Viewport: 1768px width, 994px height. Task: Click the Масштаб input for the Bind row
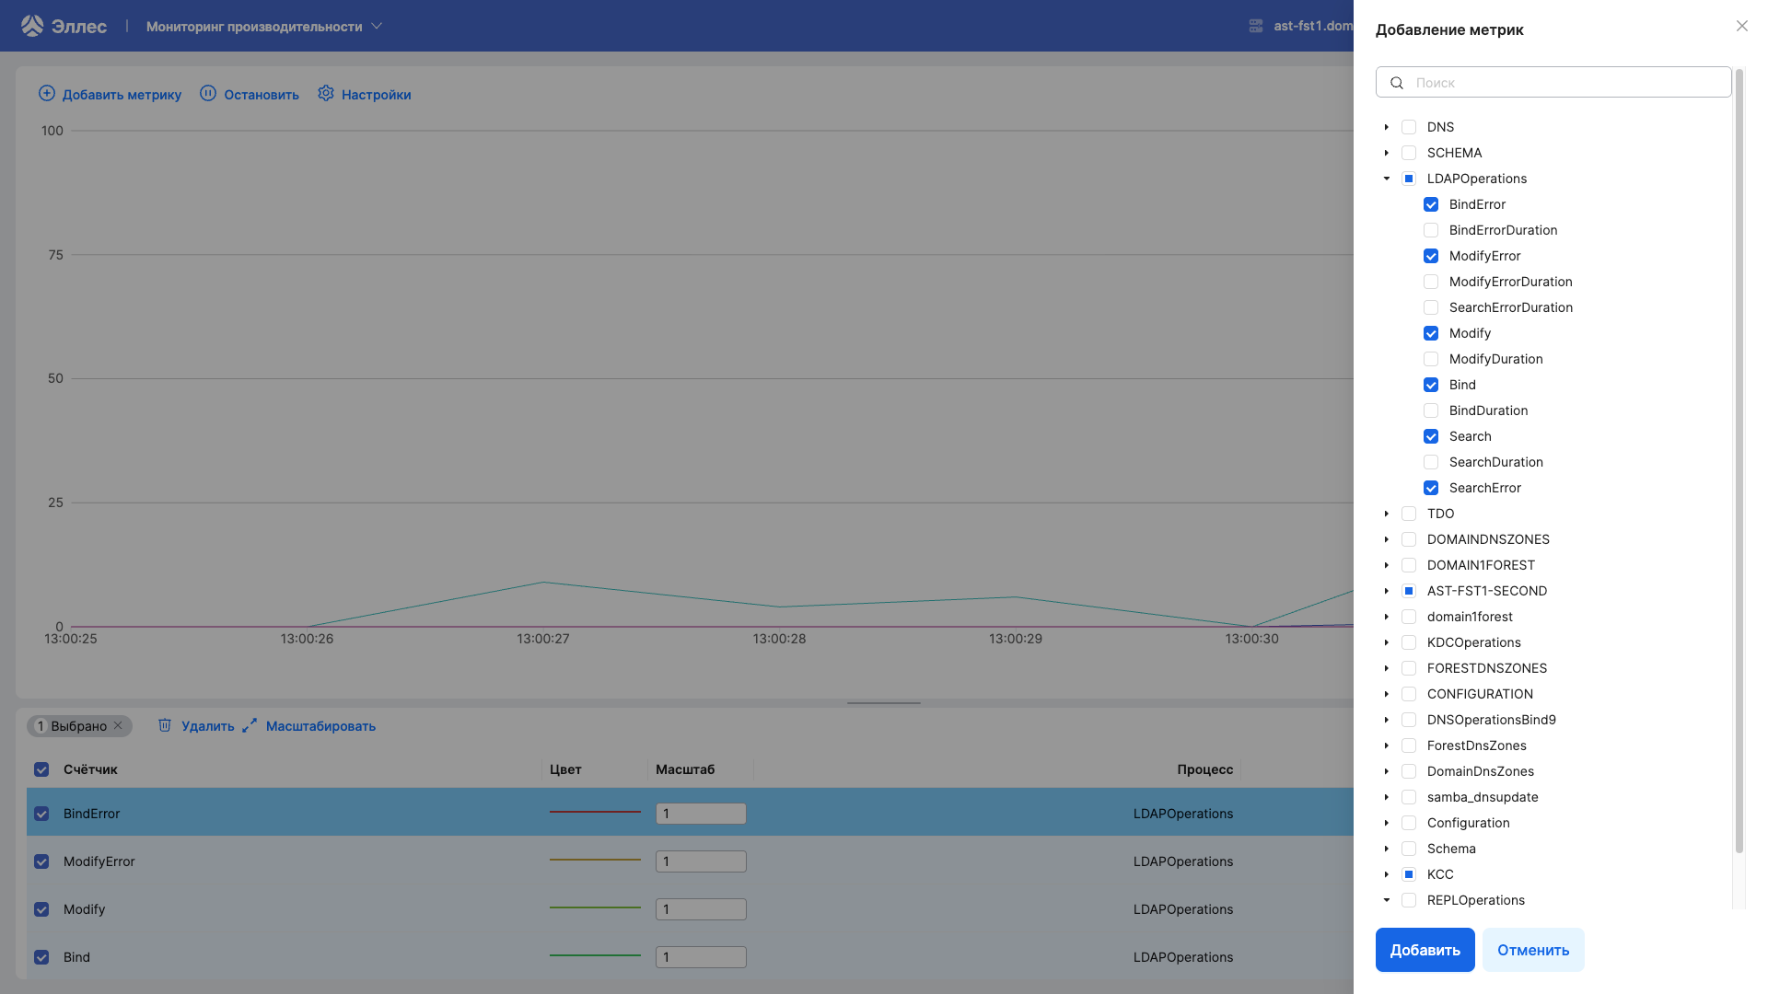pyautogui.click(x=701, y=956)
